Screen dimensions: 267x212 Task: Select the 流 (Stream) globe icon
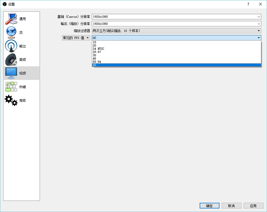pyautogui.click(x=11, y=33)
